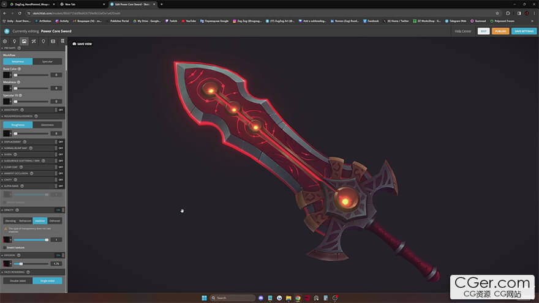Switch workflow to Specular
The height and width of the screenshot is (303, 539).
[47, 61]
